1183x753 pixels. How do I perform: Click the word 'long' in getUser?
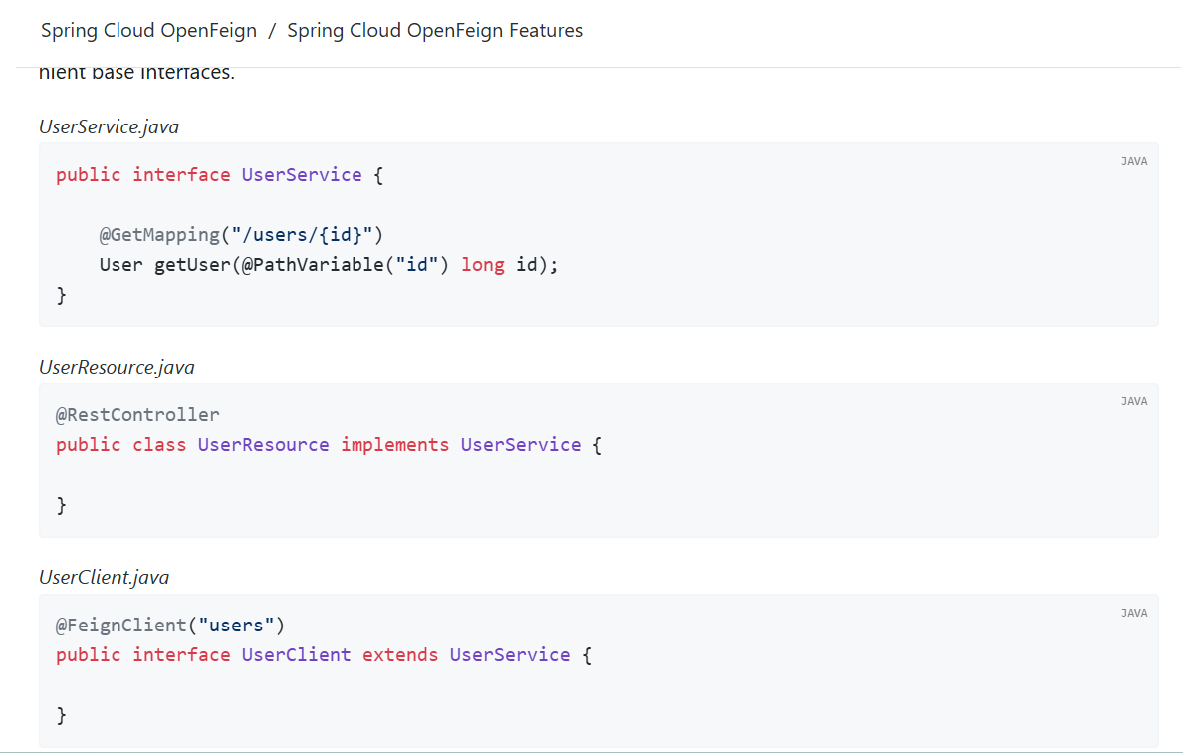(483, 265)
